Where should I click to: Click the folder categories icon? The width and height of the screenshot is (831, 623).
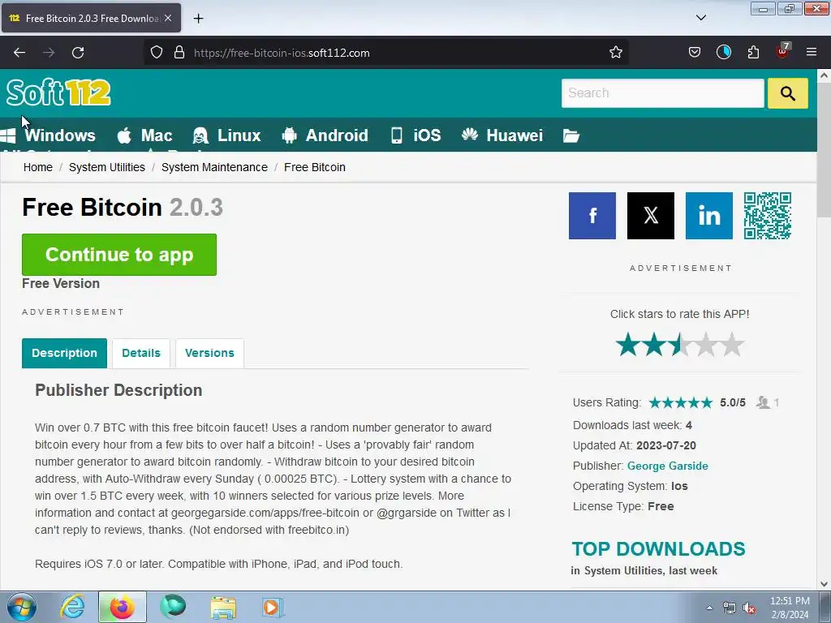coord(571,136)
